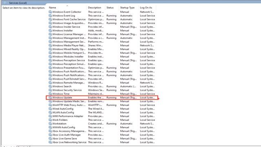
Task: Select the Xbox Live Auth Manager icon
Action: pos(50,135)
